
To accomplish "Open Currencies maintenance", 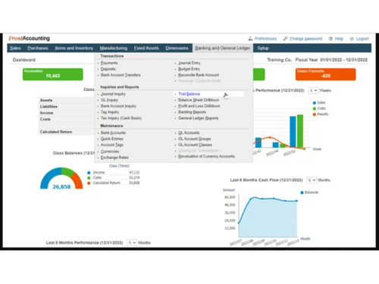I will pyautogui.click(x=110, y=151).
